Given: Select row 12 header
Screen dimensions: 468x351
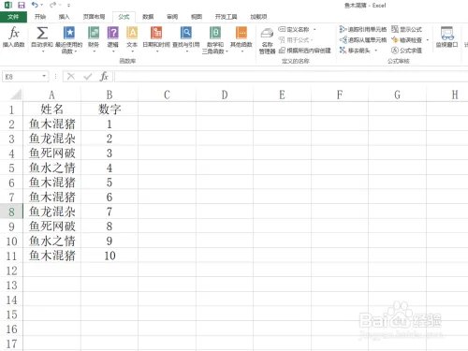Looking at the screenshot, I should tap(11, 271).
